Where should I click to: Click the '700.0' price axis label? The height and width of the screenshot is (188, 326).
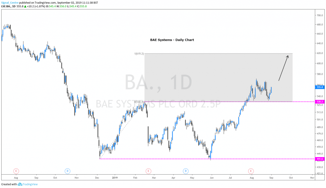click(x=320, y=15)
